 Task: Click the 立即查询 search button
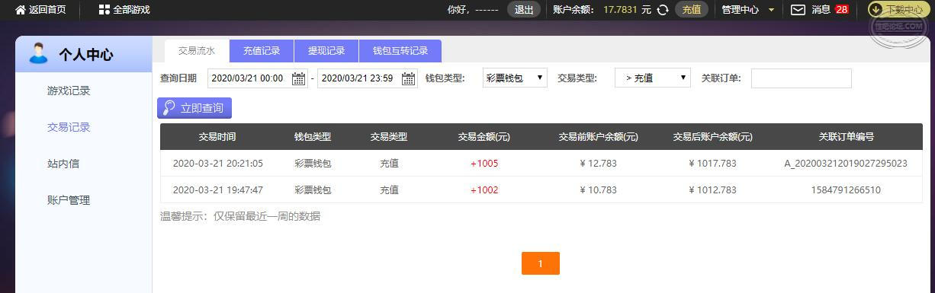tap(194, 108)
